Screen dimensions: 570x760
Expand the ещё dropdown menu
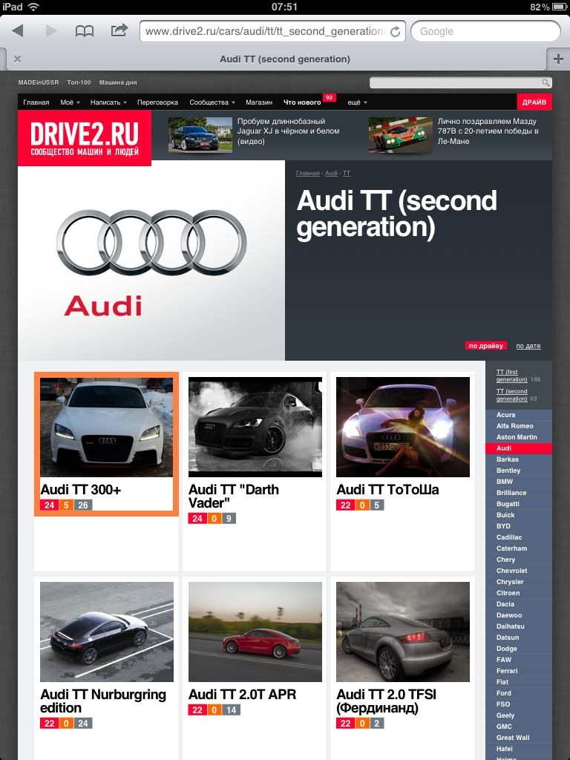pyautogui.click(x=357, y=102)
